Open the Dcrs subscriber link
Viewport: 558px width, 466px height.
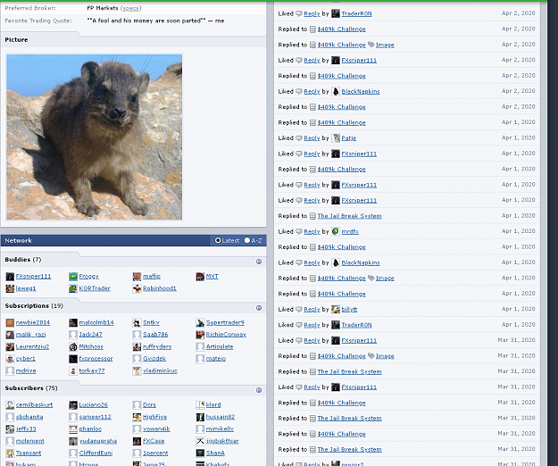point(149,404)
